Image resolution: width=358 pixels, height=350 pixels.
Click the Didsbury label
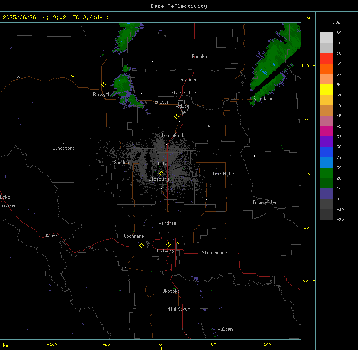[159, 179]
